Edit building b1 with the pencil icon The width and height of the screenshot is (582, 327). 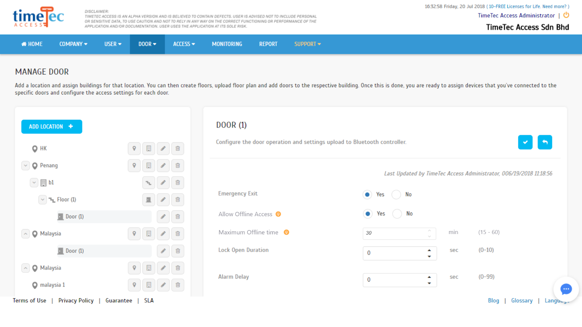[x=163, y=182]
